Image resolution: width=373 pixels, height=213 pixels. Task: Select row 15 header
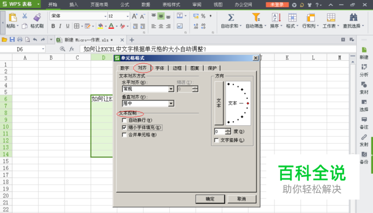coord(6,161)
